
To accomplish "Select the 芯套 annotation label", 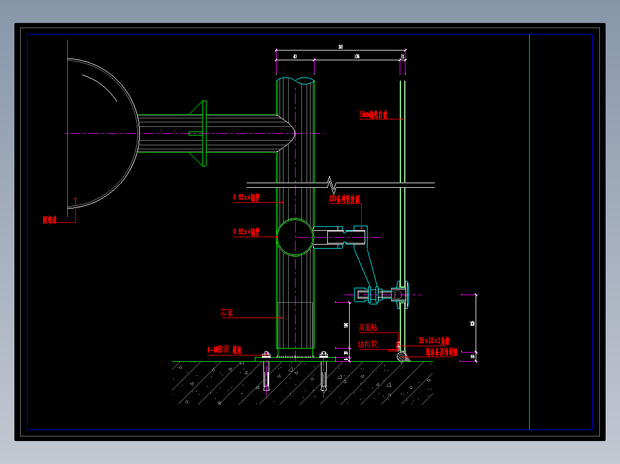I will (x=227, y=313).
